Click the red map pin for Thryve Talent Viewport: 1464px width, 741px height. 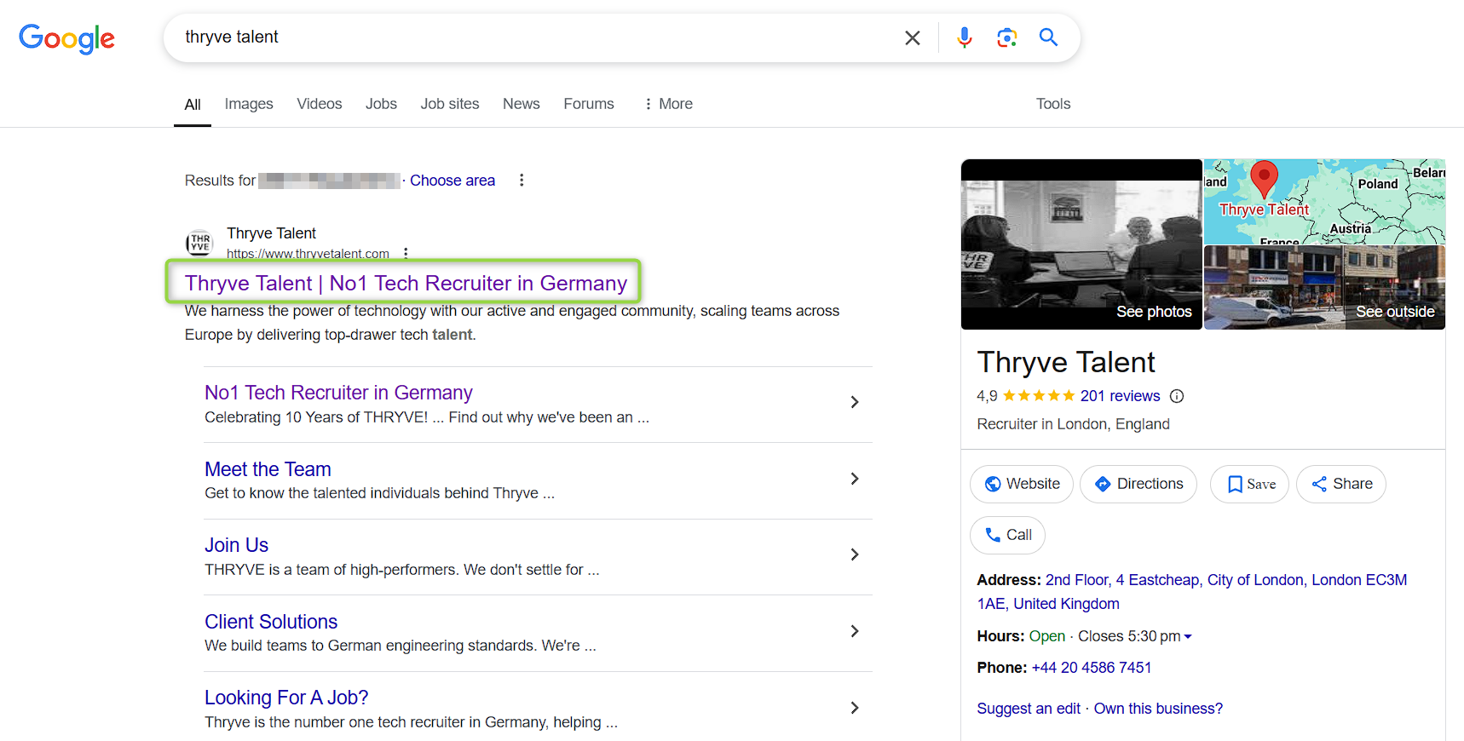tap(1264, 179)
